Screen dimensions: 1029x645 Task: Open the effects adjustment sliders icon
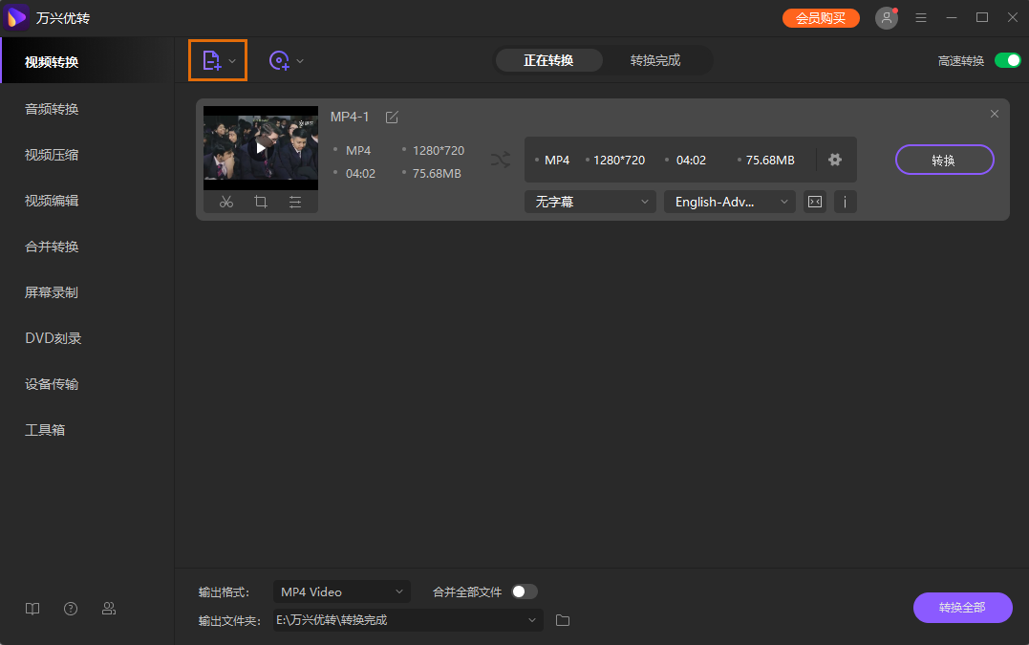295,202
